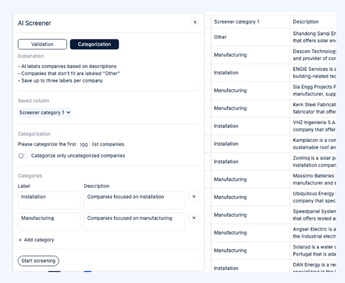Click the Installation label input

pos(49,200)
